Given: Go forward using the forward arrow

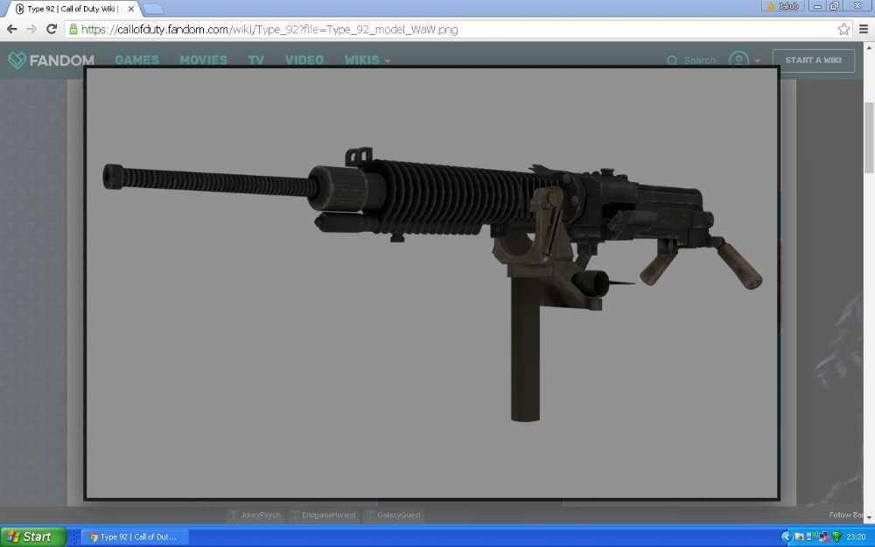Looking at the screenshot, I should pyautogui.click(x=31, y=29).
